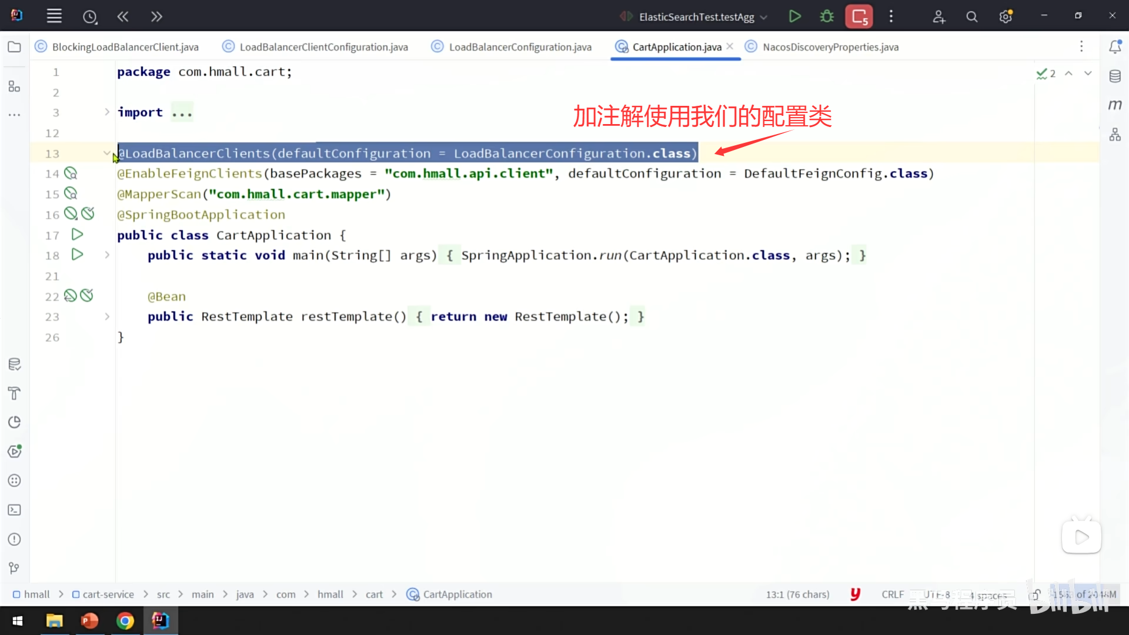The width and height of the screenshot is (1129, 635).
Task: Toggle read-only lock in status bar
Action: pos(1035,595)
